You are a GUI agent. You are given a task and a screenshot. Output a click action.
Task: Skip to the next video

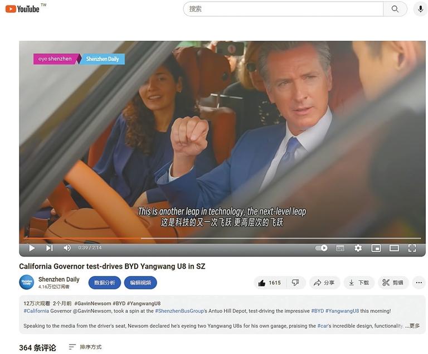[x=49, y=248]
